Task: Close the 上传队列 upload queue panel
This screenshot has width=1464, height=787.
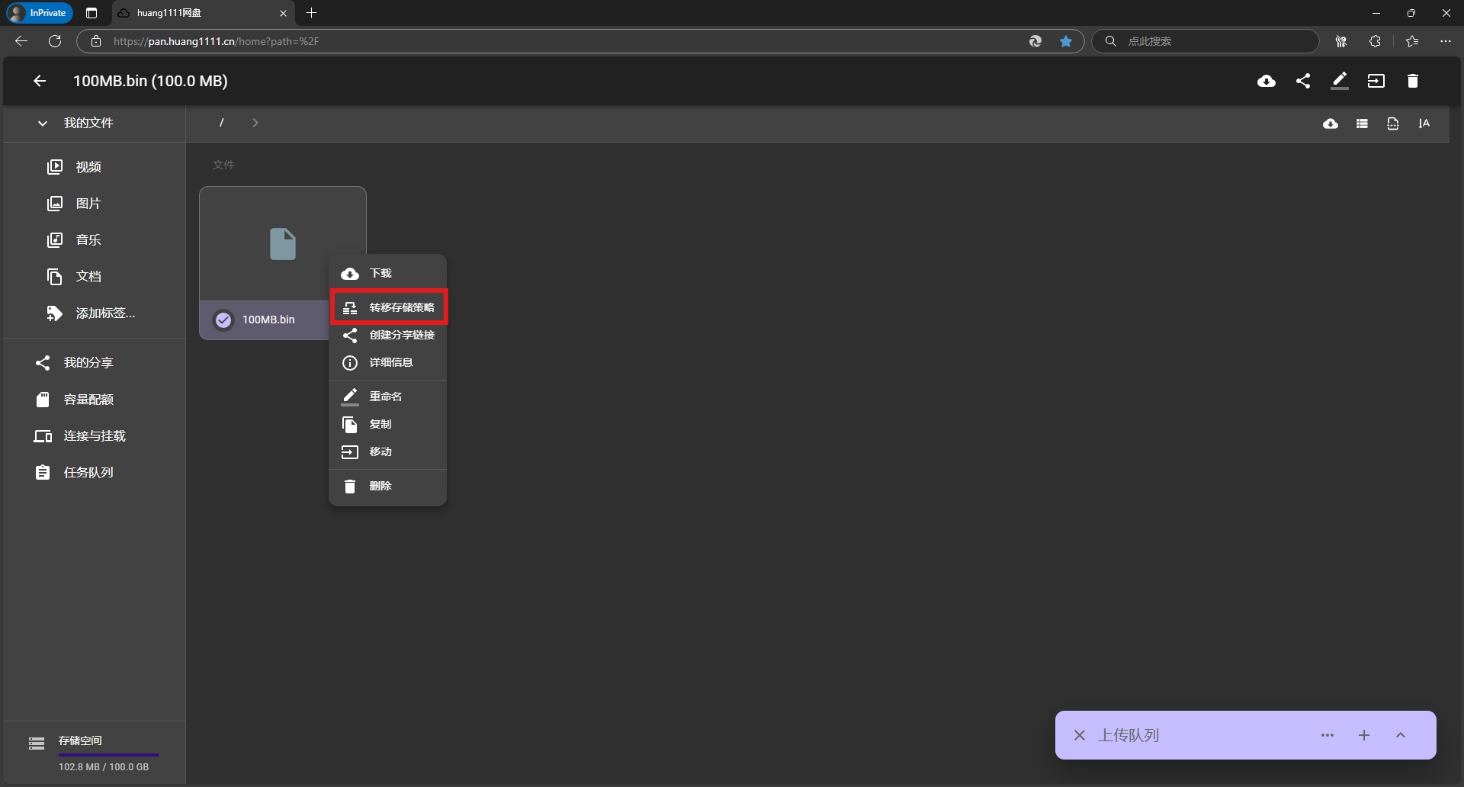Action: pyautogui.click(x=1079, y=735)
